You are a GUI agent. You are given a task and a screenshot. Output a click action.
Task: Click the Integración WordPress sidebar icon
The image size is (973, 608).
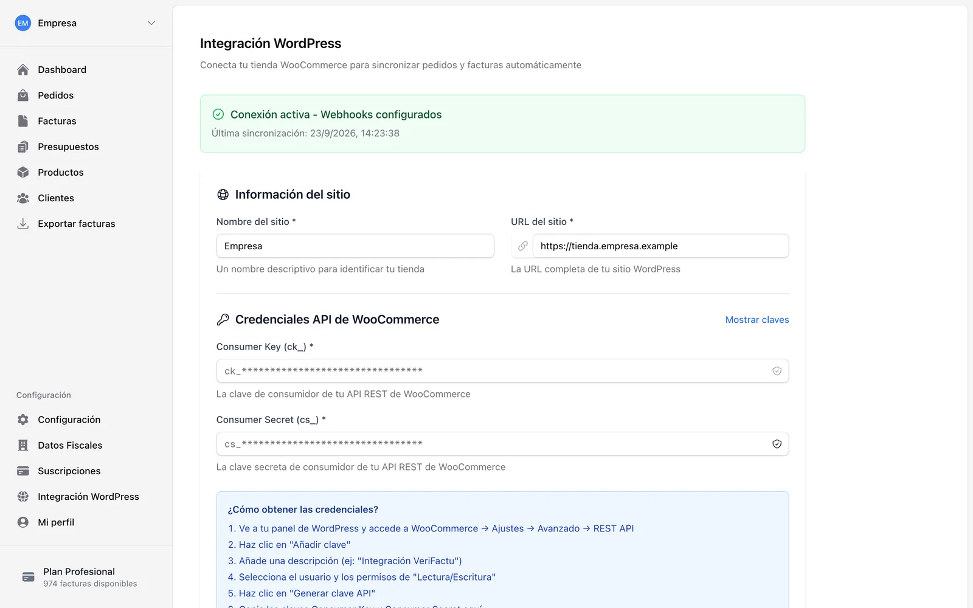[x=23, y=497]
